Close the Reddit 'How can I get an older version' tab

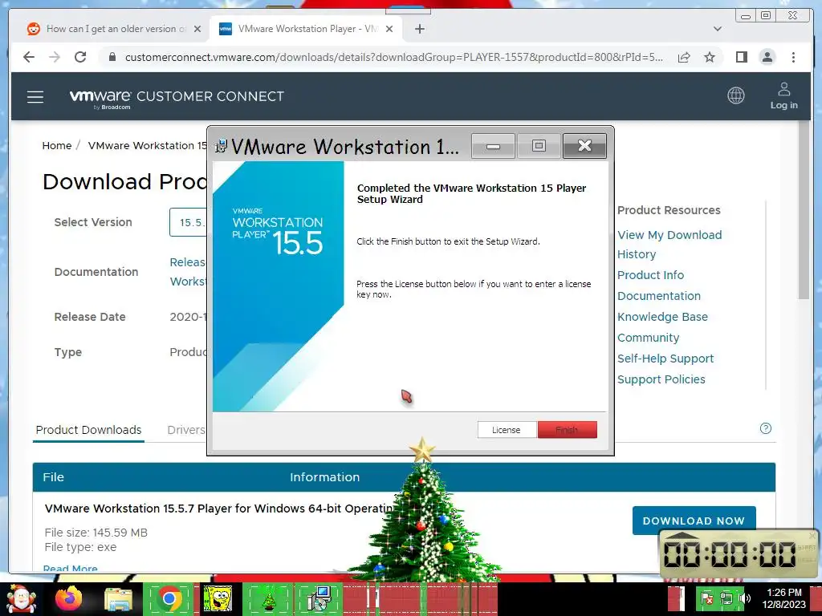[197, 29]
